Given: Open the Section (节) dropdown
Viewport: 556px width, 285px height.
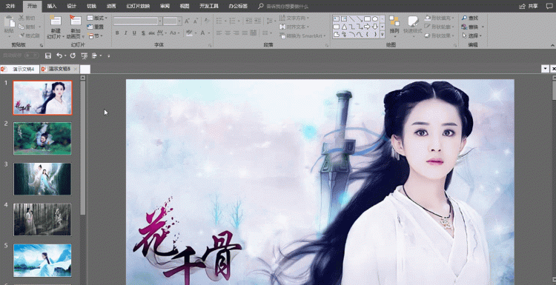Looking at the screenshot, I should coord(95,36).
